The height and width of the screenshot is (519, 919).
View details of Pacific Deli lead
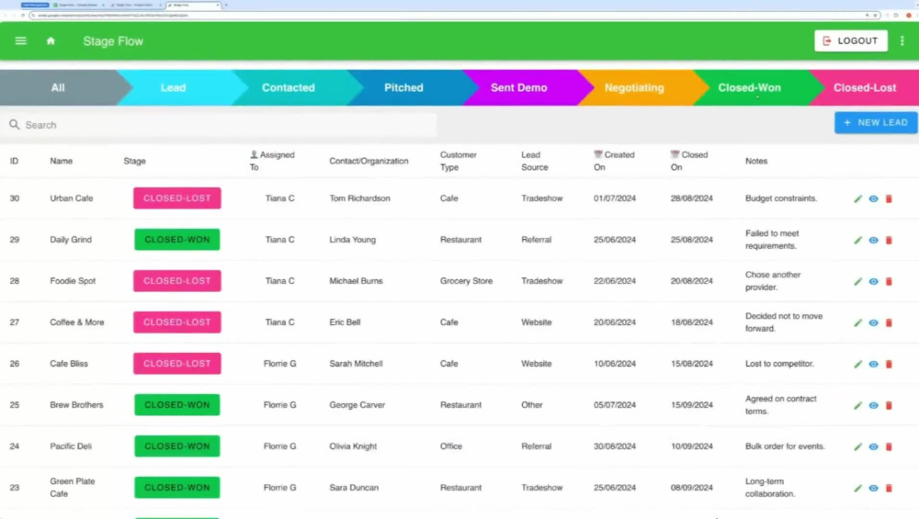click(873, 447)
